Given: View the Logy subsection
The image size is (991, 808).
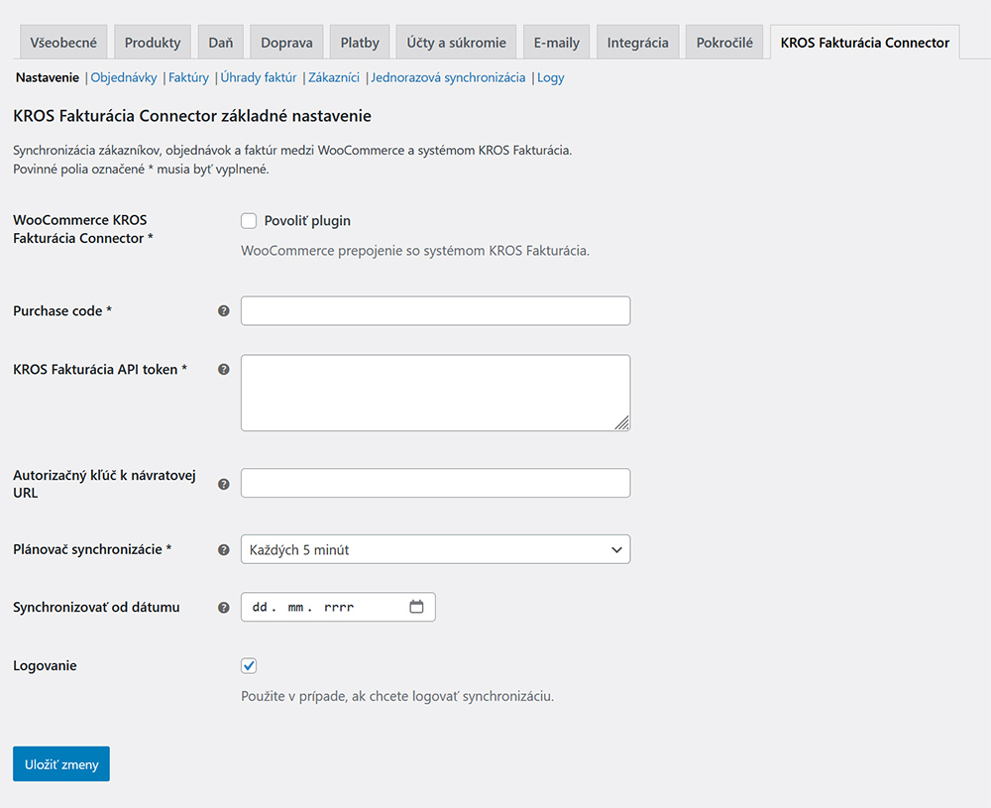Looking at the screenshot, I should tap(550, 77).
